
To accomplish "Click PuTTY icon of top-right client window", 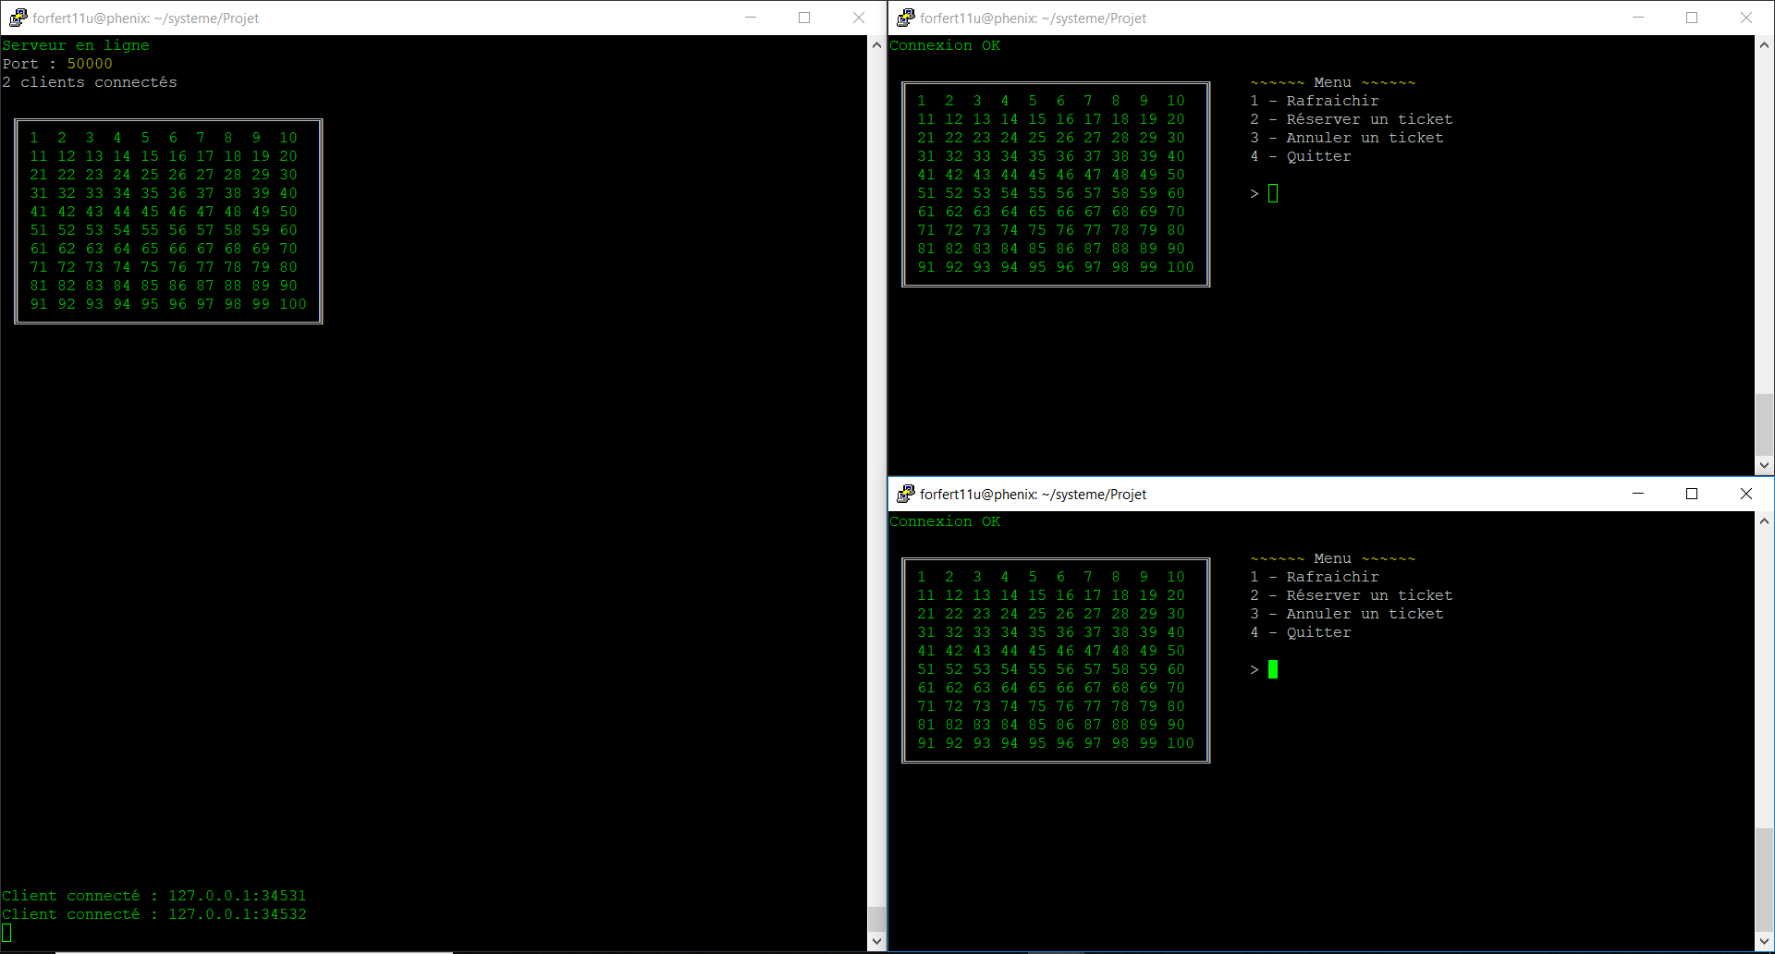I will click(905, 18).
